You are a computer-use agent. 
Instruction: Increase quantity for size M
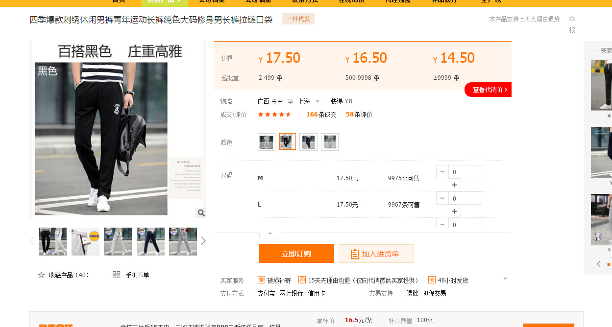tap(454, 185)
